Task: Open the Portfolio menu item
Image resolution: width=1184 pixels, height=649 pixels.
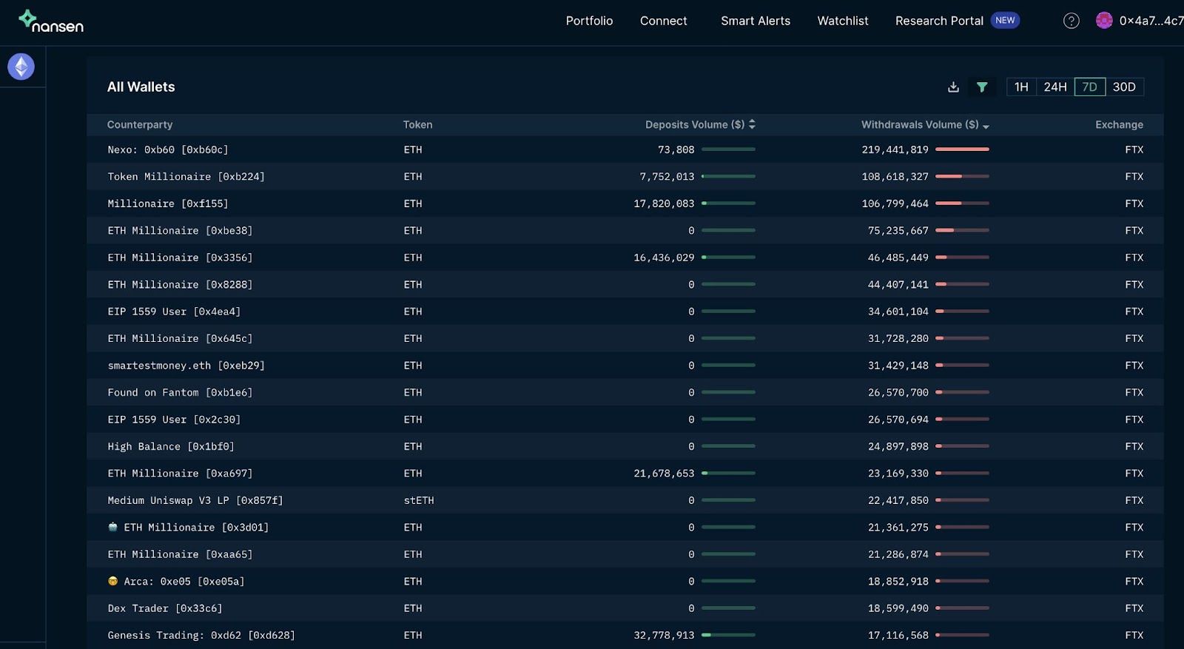Action: [589, 21]
